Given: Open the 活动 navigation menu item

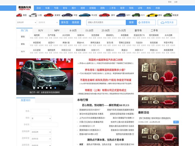Looking at the screenshot, I should [x=38, y=8].
